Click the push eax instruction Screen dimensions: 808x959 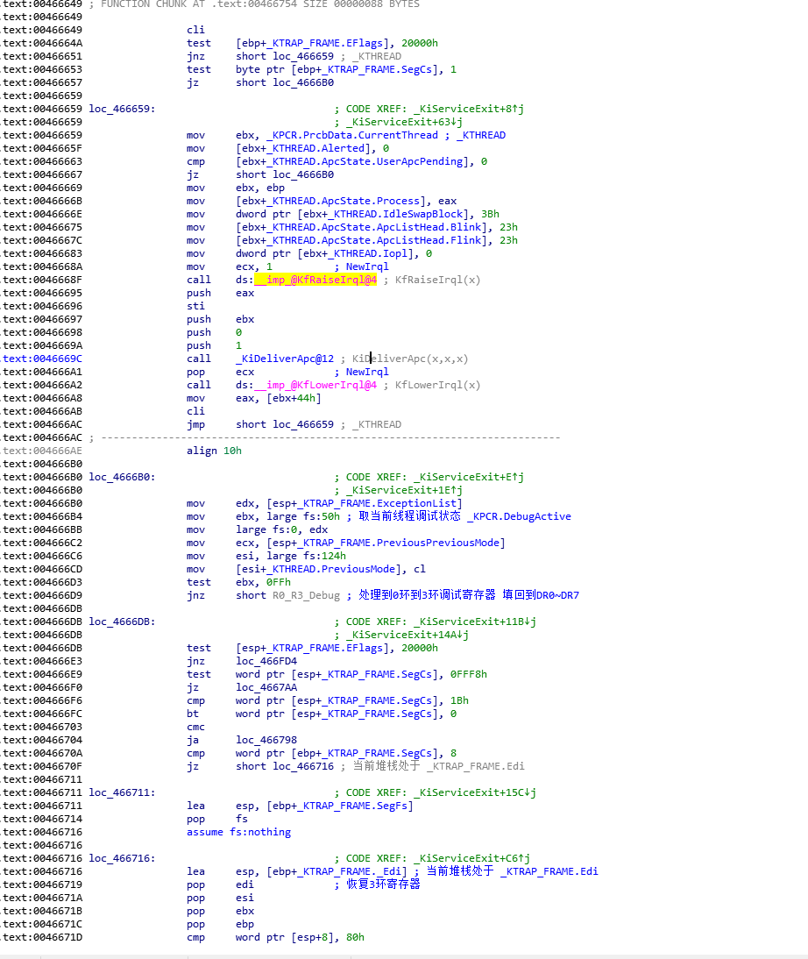[220, 293]
